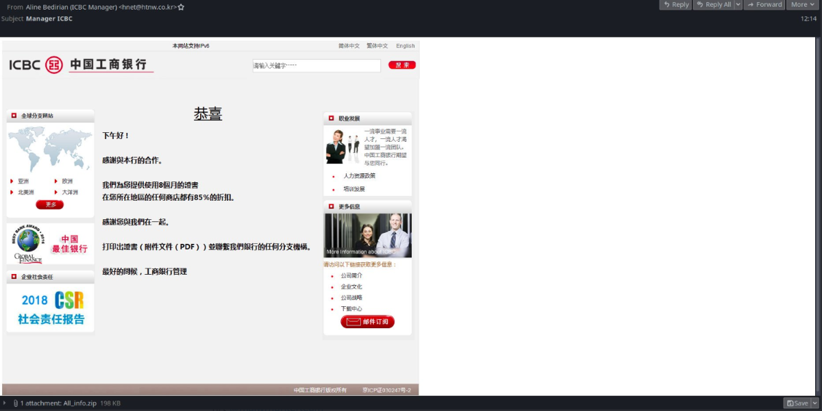The image size is (822, 411).
Task: Select English language link
Action: tap(406, 46)
